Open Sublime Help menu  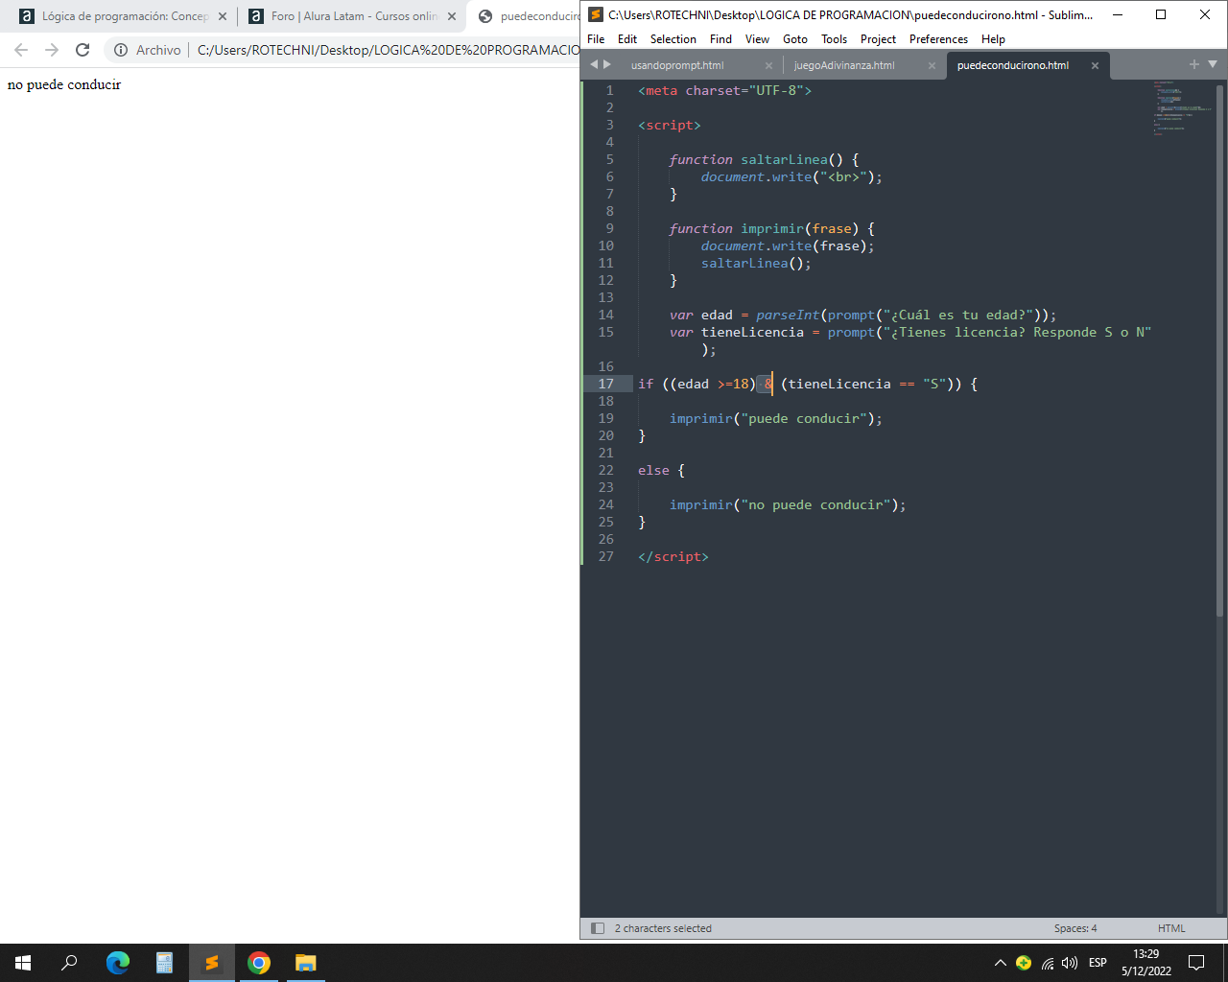pyautogui.click(x=993, y=39)
